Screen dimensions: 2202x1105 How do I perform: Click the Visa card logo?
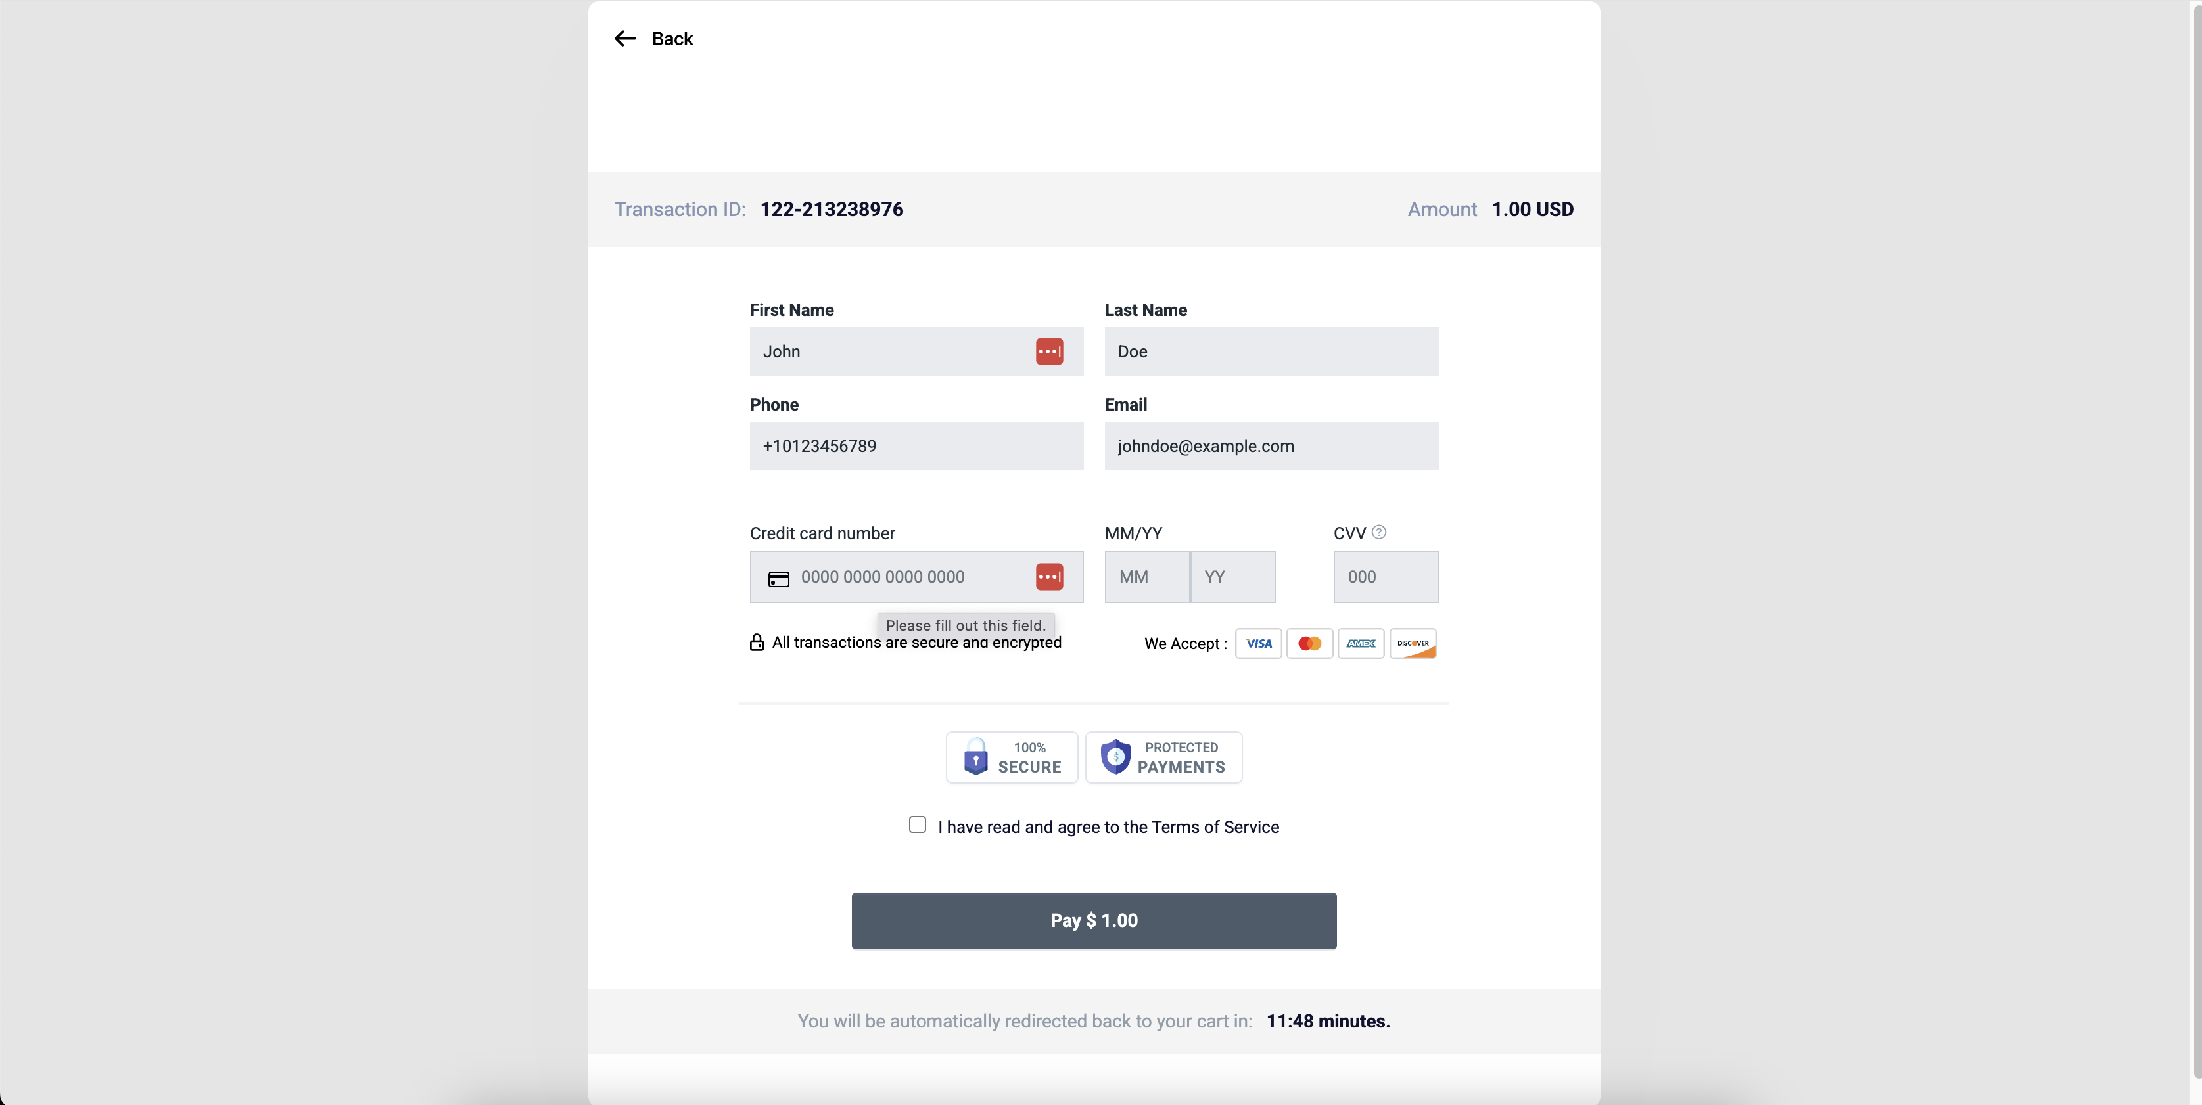(x=1258, y=644)
